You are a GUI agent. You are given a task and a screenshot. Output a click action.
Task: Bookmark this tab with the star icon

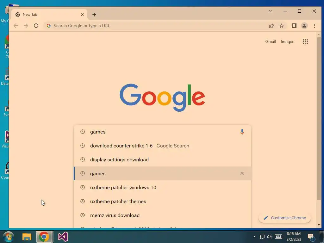(x=281, y=26)
